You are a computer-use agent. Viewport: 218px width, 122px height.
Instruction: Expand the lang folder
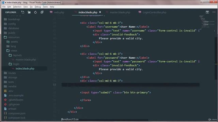click(13, 46)
